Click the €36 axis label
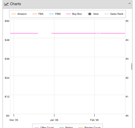This screenshot has height=128, width=135. click(x=7, y=59)
